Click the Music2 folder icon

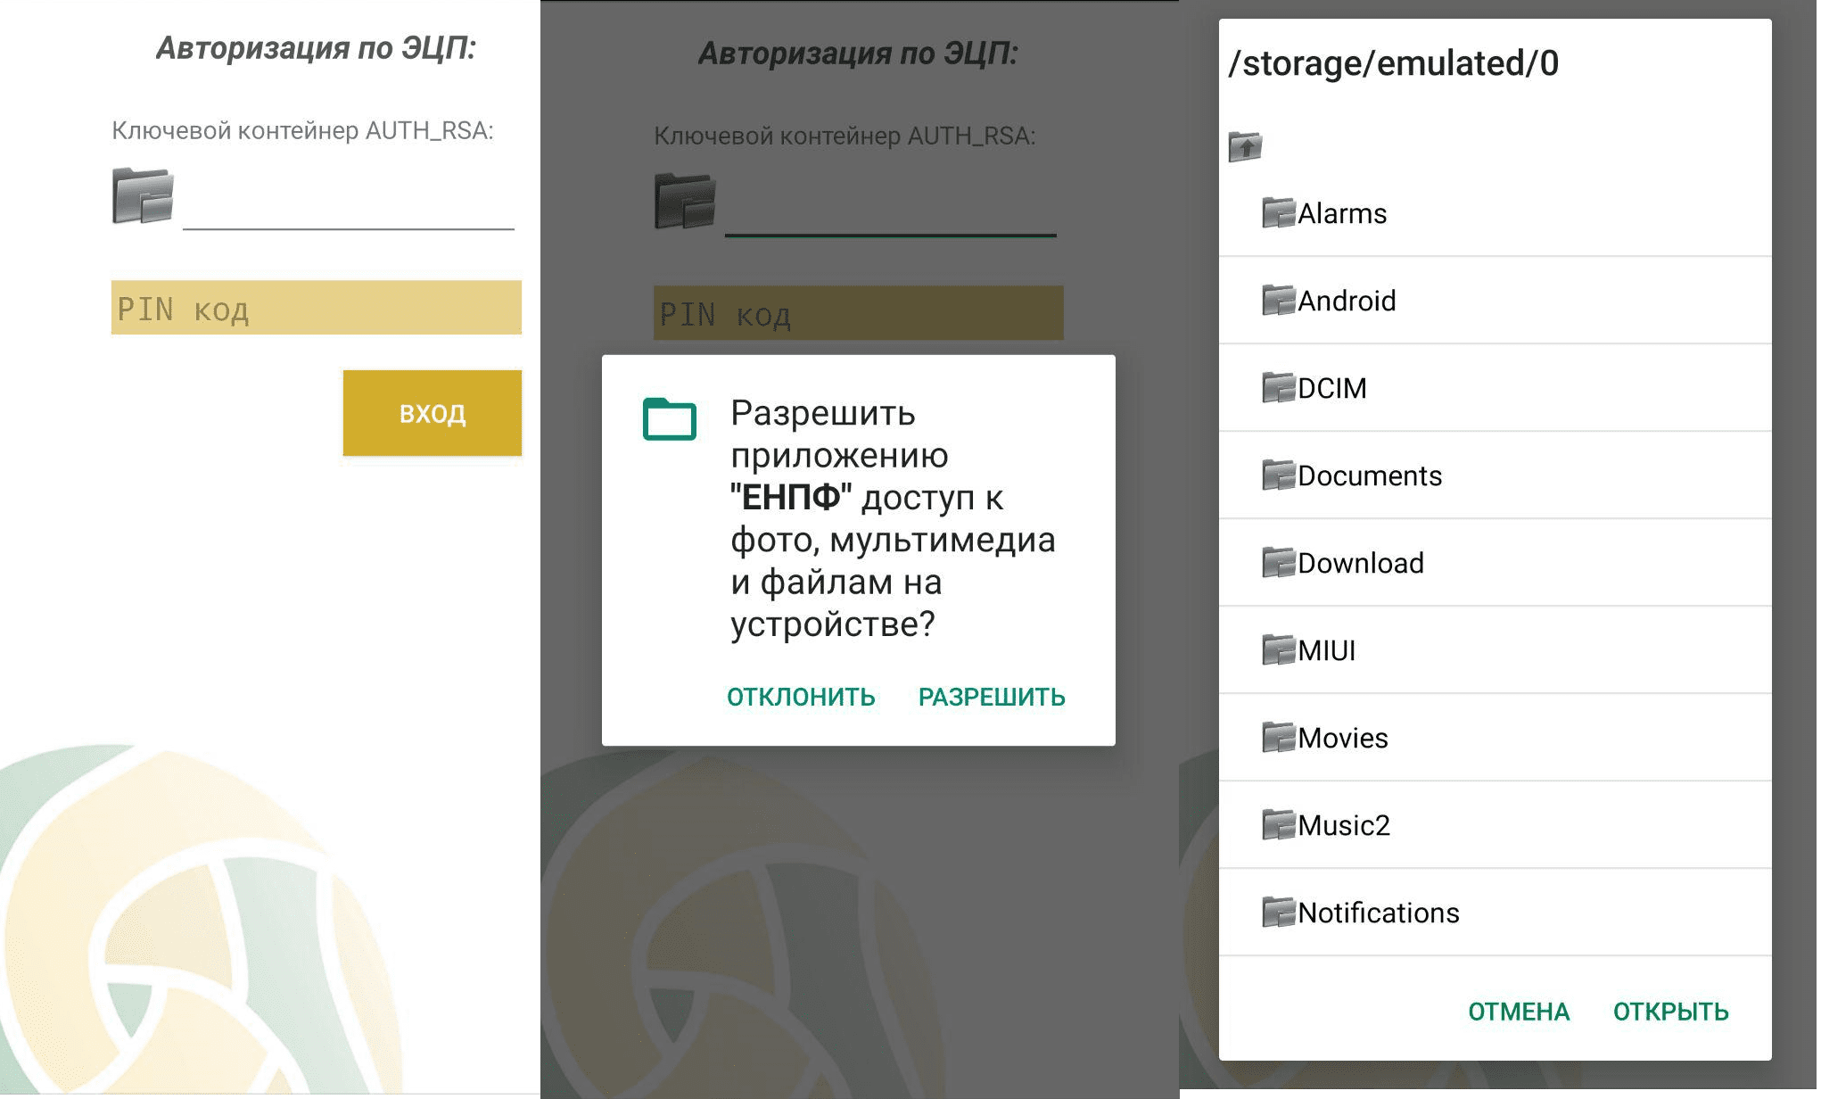pos(1278,825)
